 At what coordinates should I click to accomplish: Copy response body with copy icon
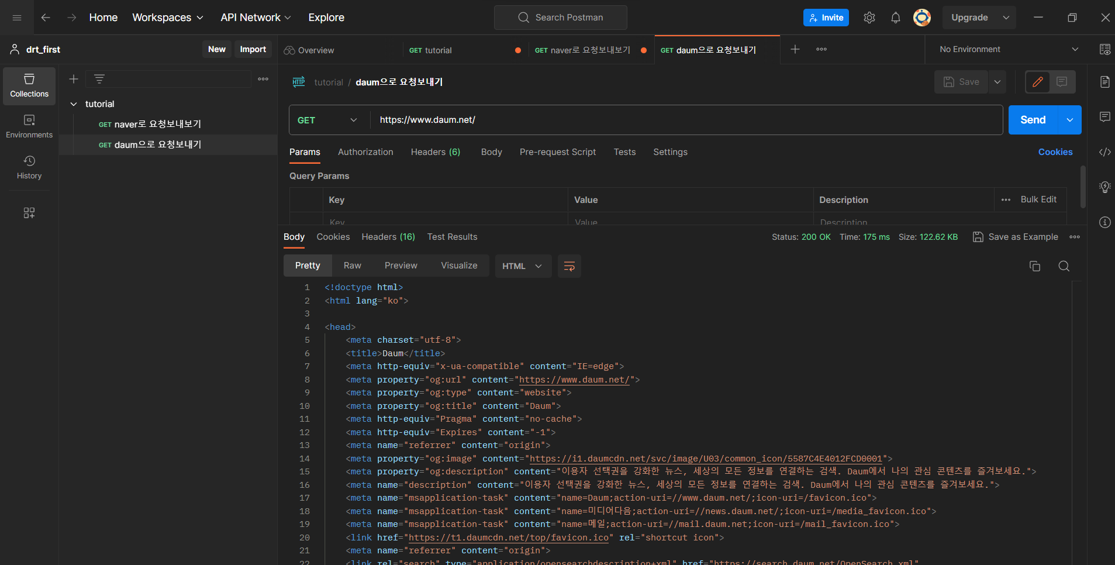click(1034, 266)
